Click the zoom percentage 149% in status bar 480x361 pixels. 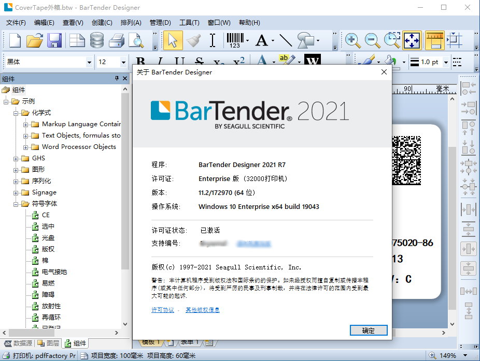(x=447, y=355)
